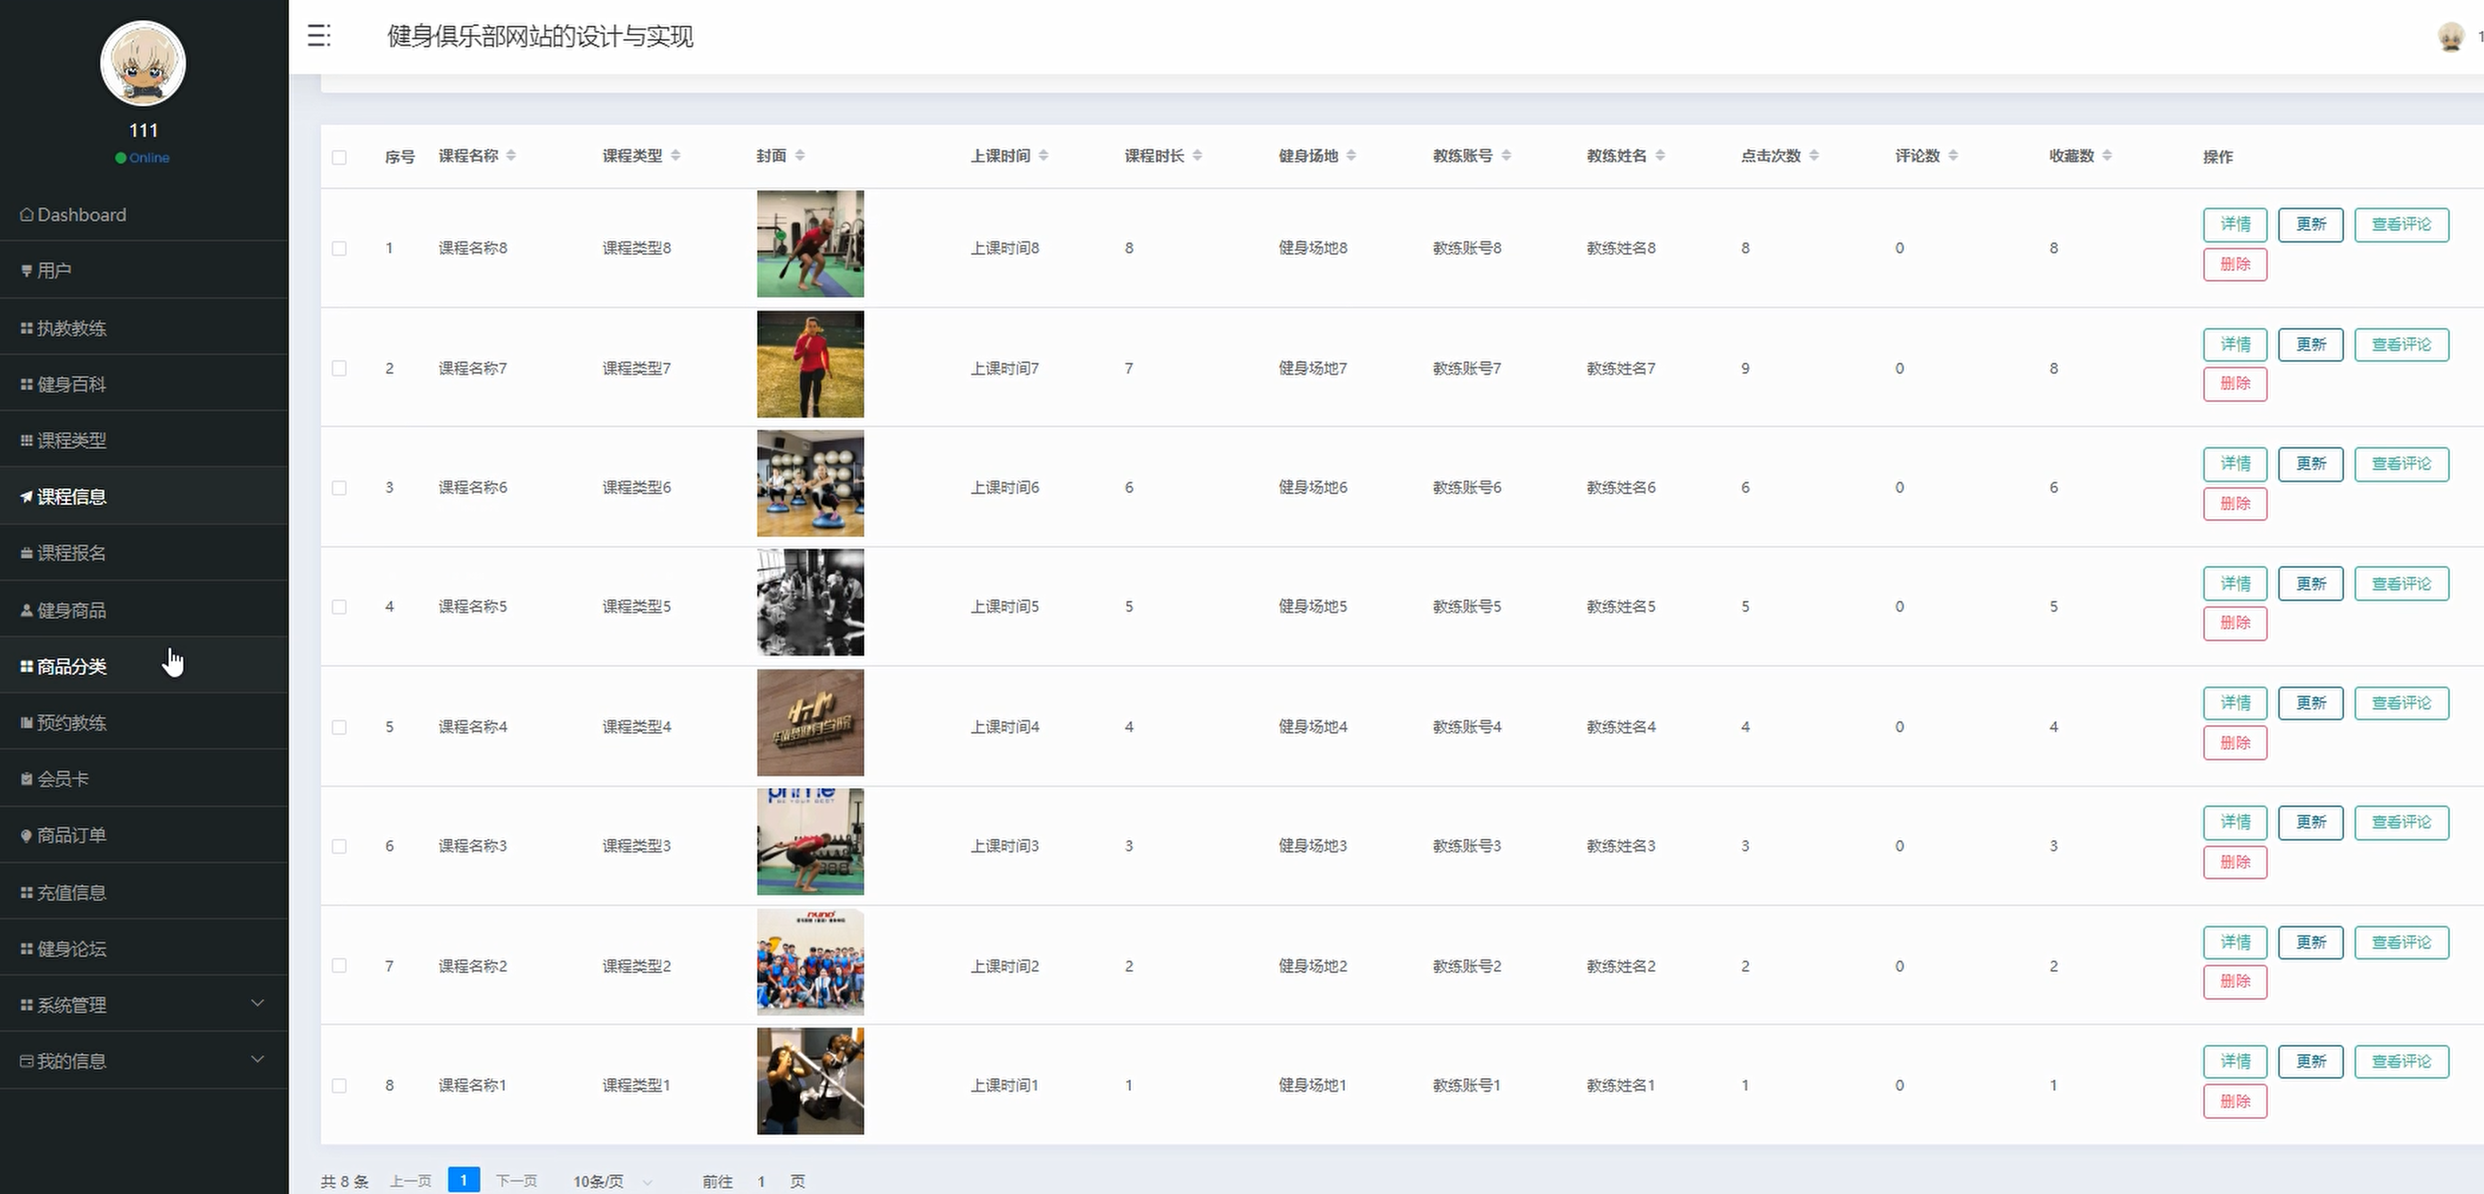Screen dimensions: 2484x1194
Task: Expand the 系统管理 submenu chevron
Action: tap(258, 1003)
